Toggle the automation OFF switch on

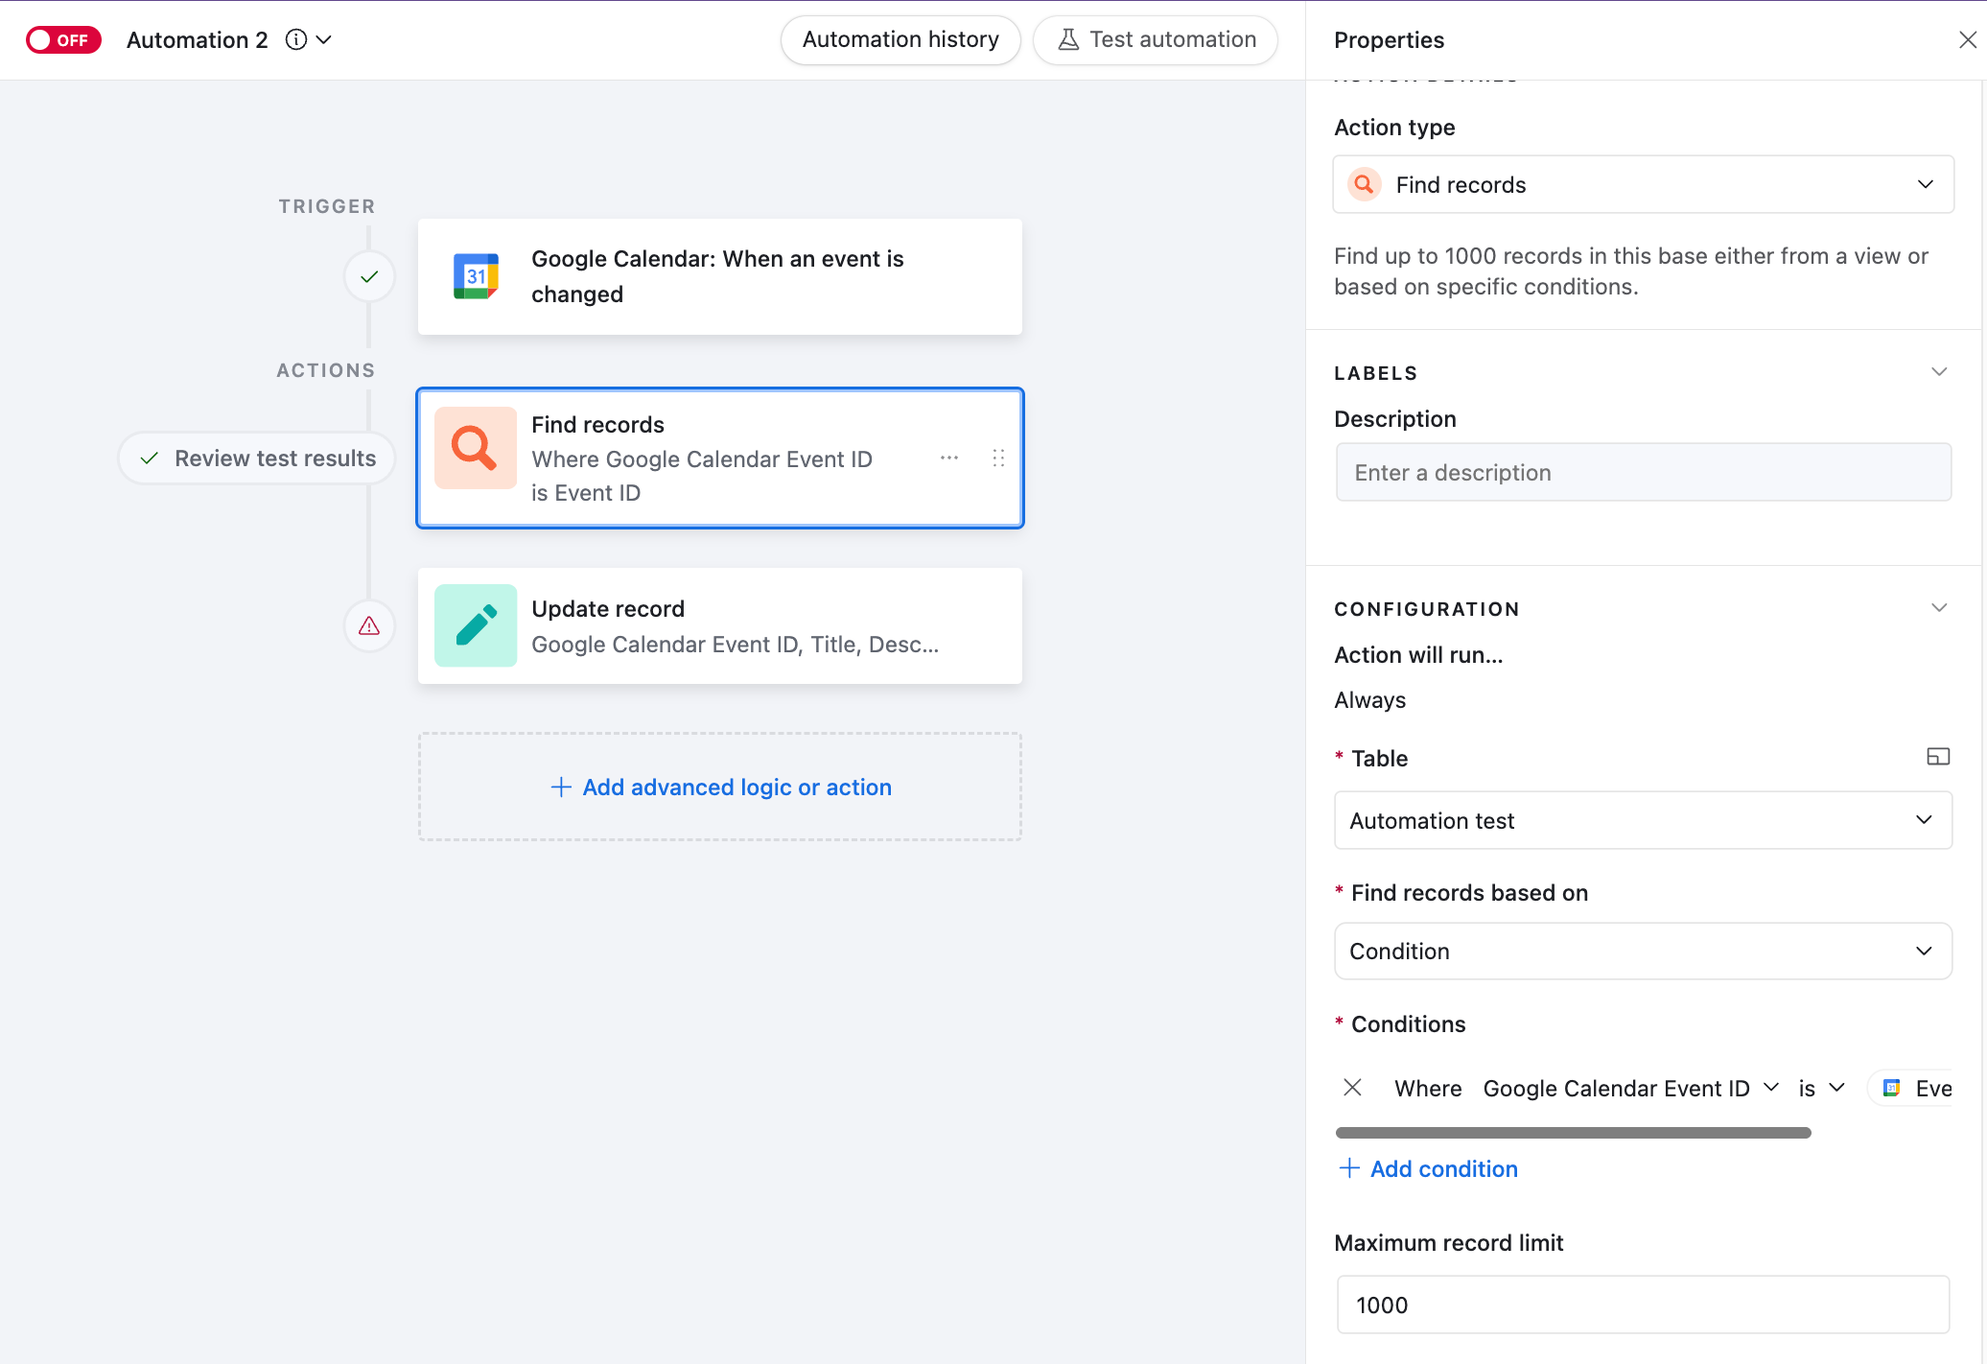63,40
